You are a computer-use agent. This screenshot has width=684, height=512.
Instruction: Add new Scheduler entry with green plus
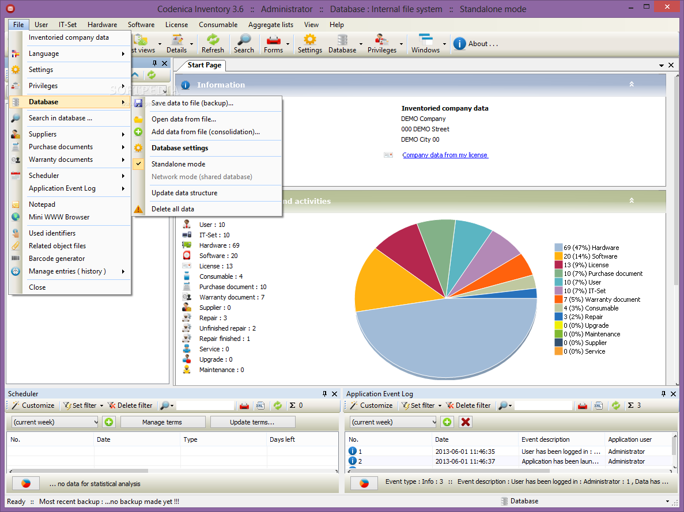click(108, 422)
